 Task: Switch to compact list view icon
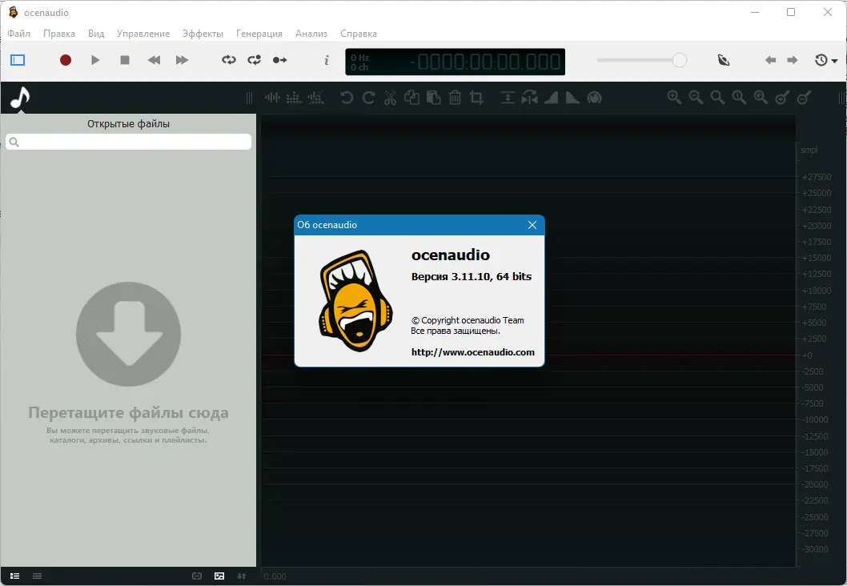[x=38, y=576]
